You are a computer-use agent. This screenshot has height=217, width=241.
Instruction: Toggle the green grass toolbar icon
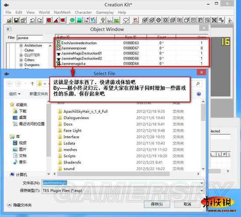click(x=117, y=20)
